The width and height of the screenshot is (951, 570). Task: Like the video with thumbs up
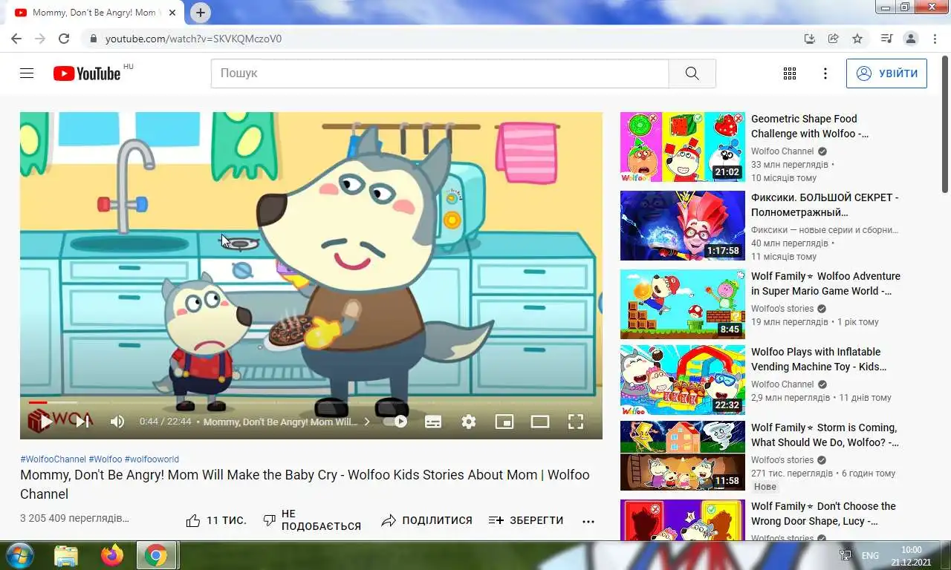tap(215, 521)
